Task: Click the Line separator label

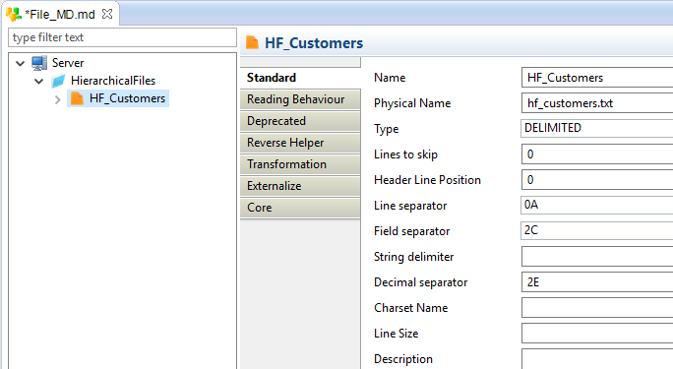Action: 410,206
